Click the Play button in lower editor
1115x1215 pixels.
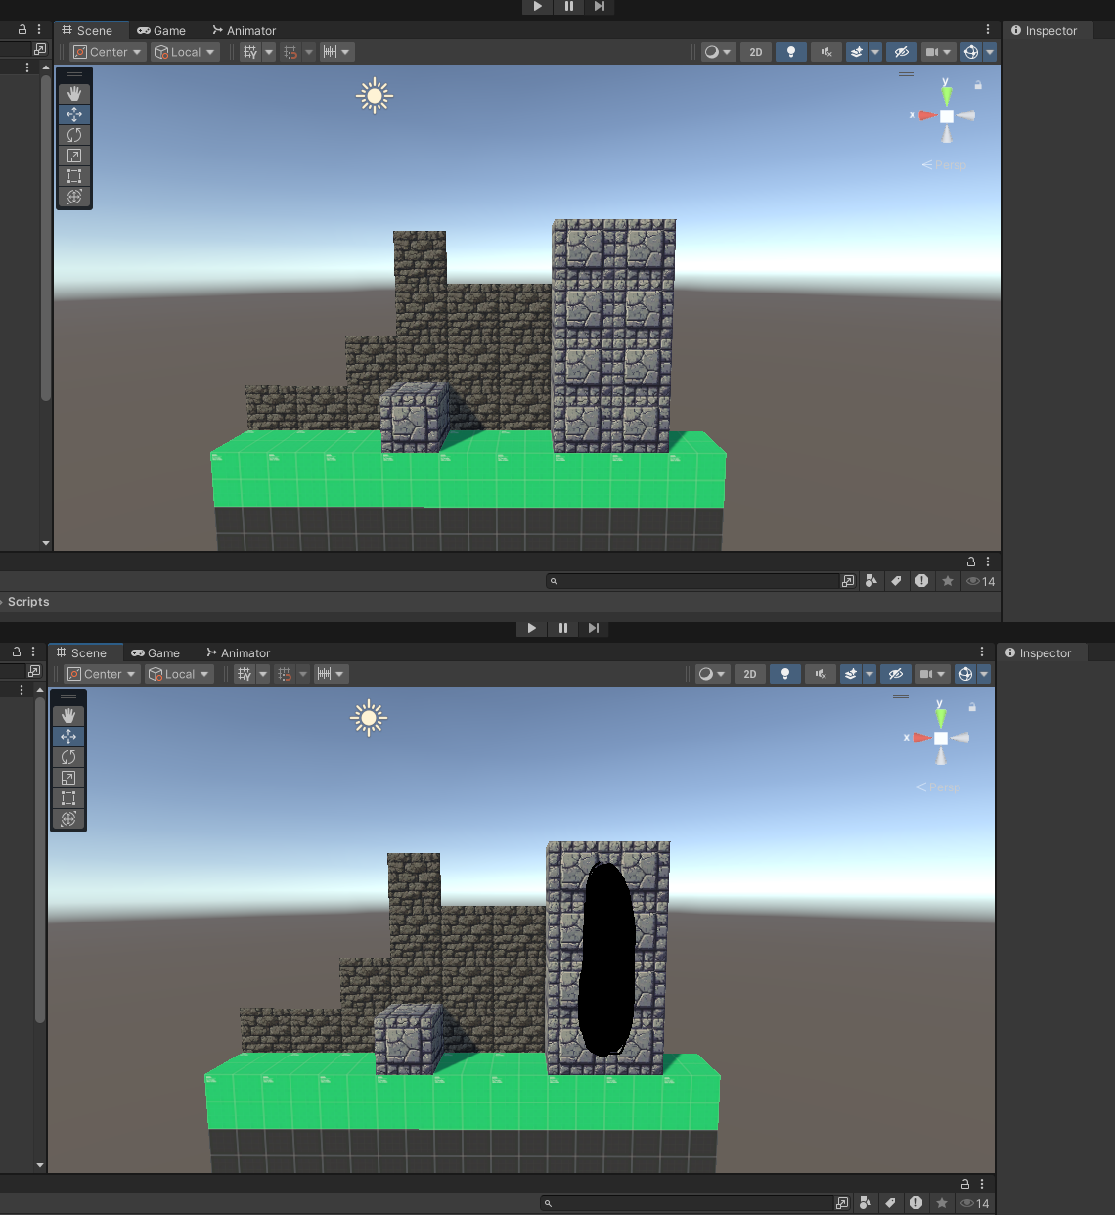(531, 628)
